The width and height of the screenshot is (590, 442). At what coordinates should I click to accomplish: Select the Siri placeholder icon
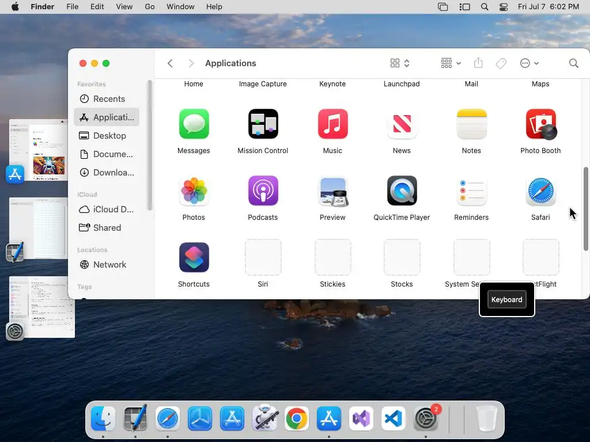(263, 257)
